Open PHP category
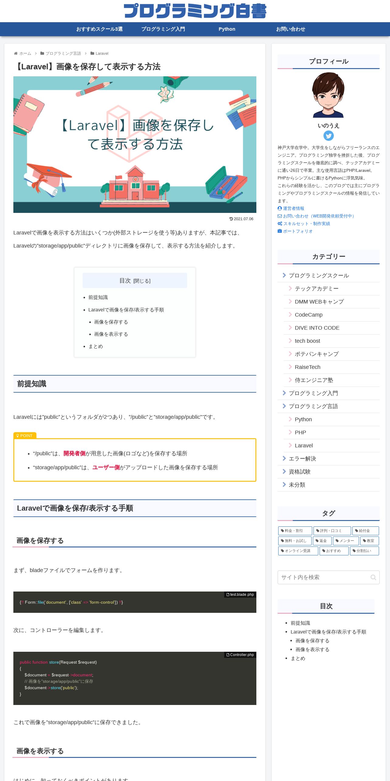 pos(332,432)
